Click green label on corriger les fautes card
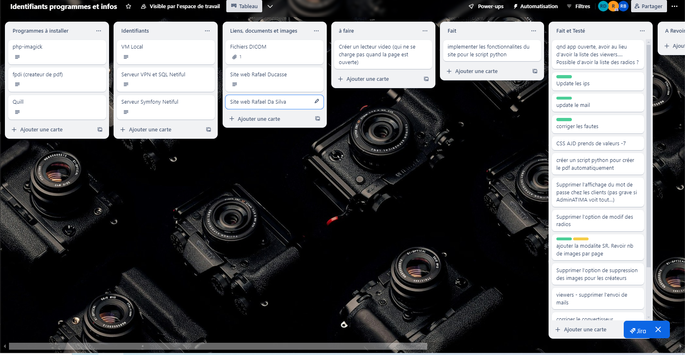Viewport: 685px width, 355px height. (564, 120)
